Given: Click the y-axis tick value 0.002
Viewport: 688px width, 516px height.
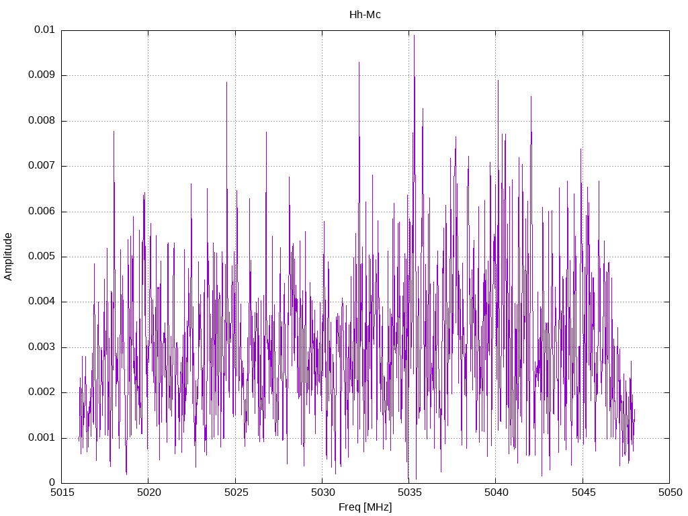Looking at the screenshot, I should 42,392.
